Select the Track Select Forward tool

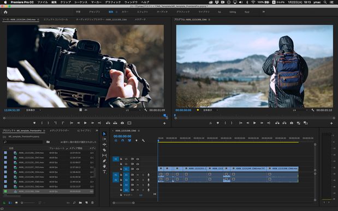click(x=104, y=139)
